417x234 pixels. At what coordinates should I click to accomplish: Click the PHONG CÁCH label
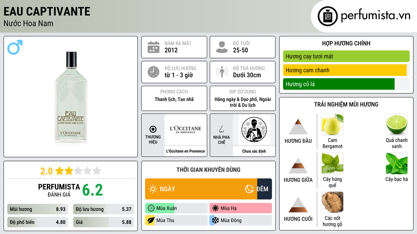[174, 91]
